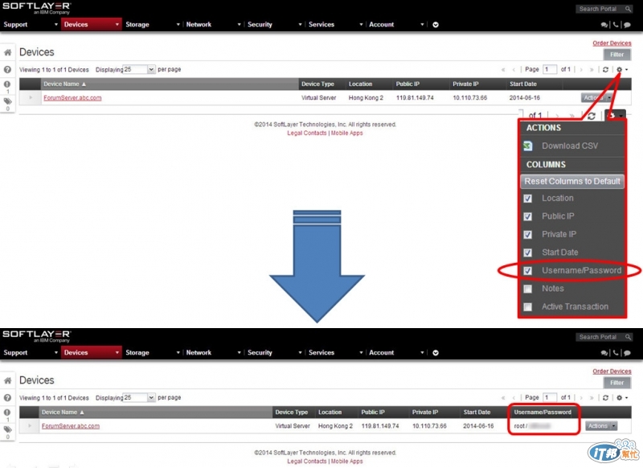The image size is (643, 468).
Task: Open the Storage menu in the lower navigation
Action: coord(137,353)
